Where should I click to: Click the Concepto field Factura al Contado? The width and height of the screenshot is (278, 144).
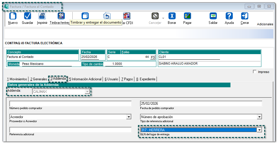click(43, 57)
